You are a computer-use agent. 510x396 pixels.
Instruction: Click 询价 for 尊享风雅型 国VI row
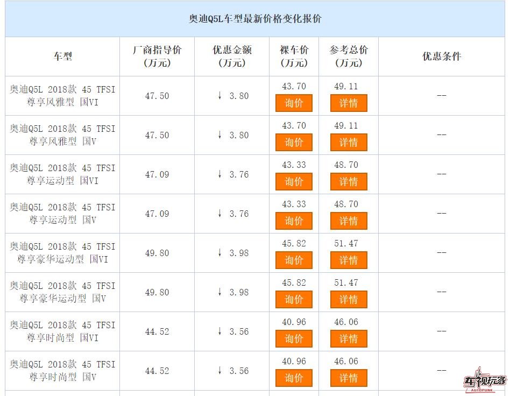tap(294, 103)
